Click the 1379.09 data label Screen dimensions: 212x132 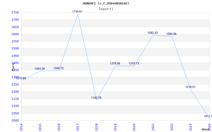tap(115, 63)
